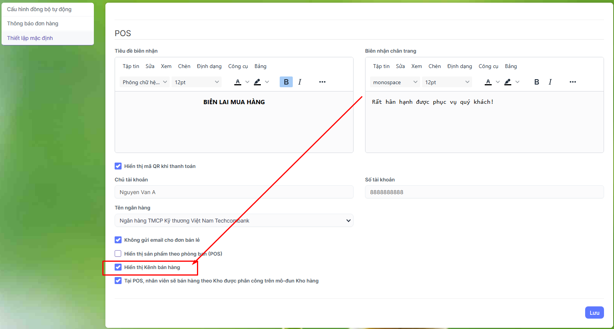614x329 pixels.
Task: Apply text color in receipt title editor
Action: click(x=238, y=82)
